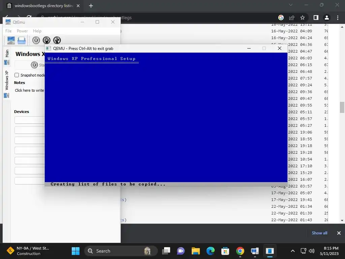
Task: Click the vertical scrollbar thumb in Chrome
Action: tap(342, 107)
